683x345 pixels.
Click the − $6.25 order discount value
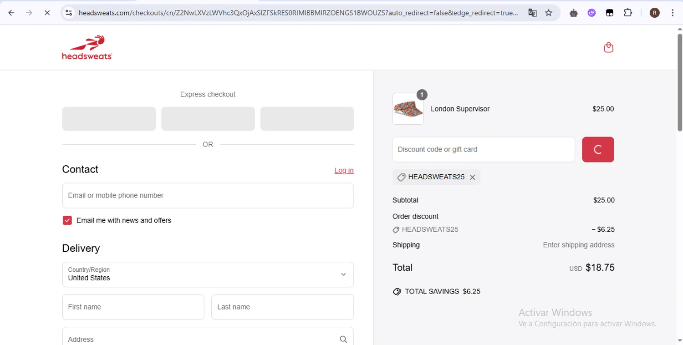click(x=603, y=229)
